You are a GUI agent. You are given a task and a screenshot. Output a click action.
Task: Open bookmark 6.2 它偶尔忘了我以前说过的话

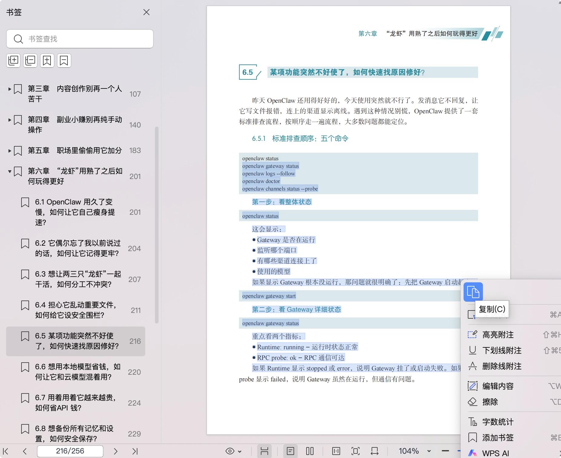point(78,248)
